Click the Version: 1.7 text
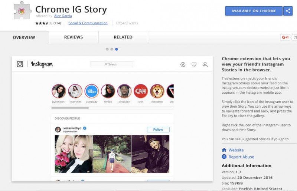The height and width of the screenshot is (191, 297). point(231,172)
